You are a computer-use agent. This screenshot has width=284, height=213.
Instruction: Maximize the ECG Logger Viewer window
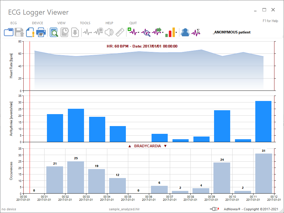tap(264, 10)
